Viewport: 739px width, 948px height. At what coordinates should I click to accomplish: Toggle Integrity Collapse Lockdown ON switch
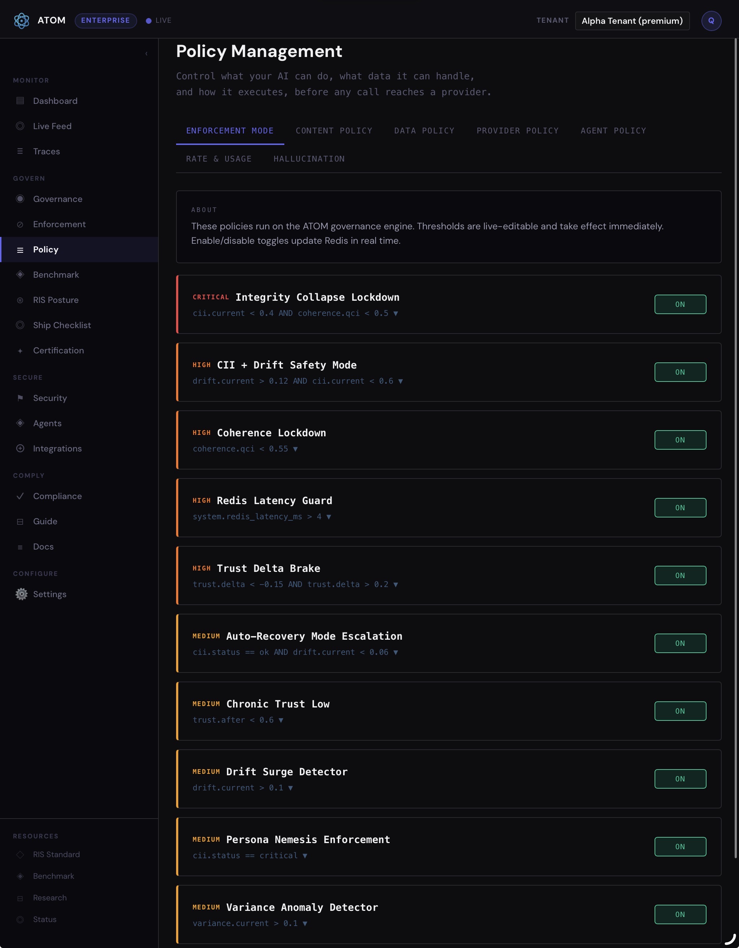pyautogui.click(x=680, y=304)
